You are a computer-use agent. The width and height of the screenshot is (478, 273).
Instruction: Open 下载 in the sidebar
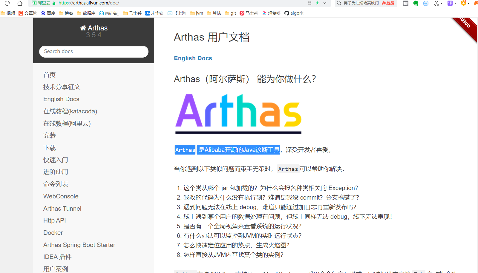coord(49,148)
